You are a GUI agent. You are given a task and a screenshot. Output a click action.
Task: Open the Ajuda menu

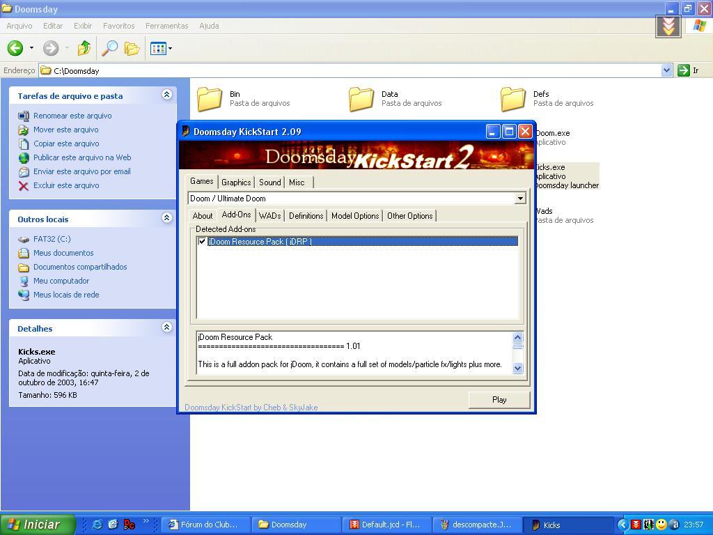point(209,26)
